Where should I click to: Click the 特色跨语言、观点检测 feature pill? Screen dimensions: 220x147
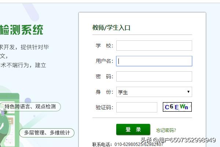coord(30,107)
